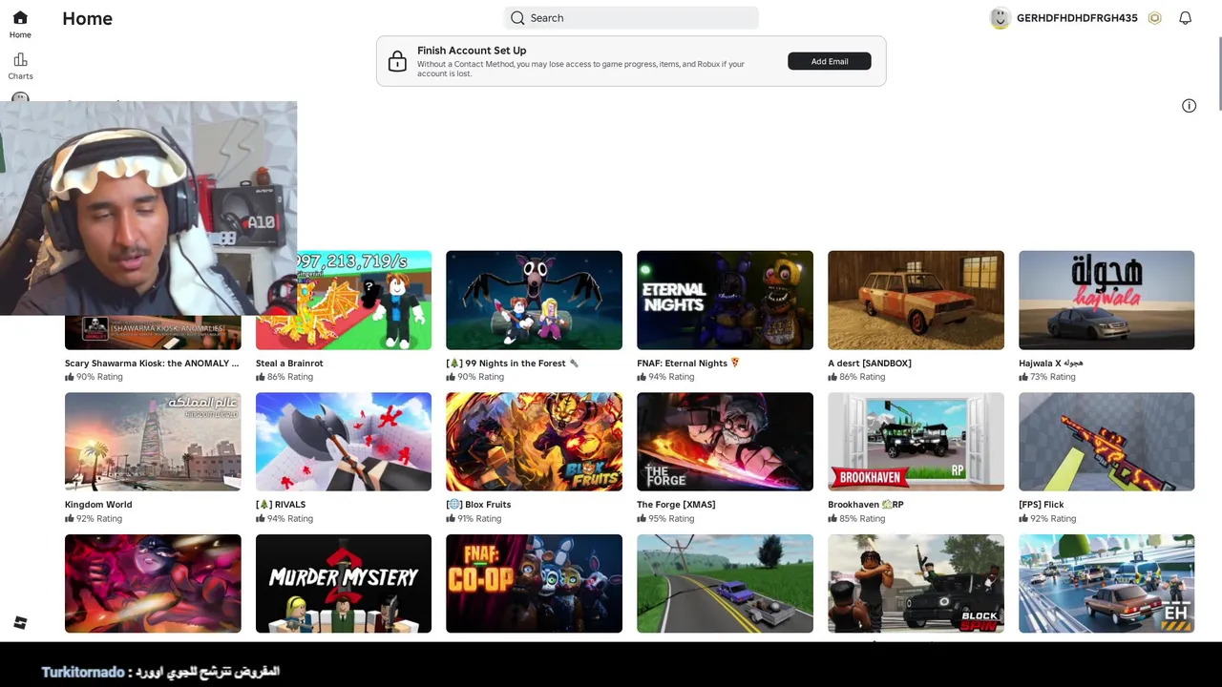Image resolution: width=1222 pixels, height=687 pixels.
Task: Click the lock icon in the setup banner
Action: pos(397,62)
